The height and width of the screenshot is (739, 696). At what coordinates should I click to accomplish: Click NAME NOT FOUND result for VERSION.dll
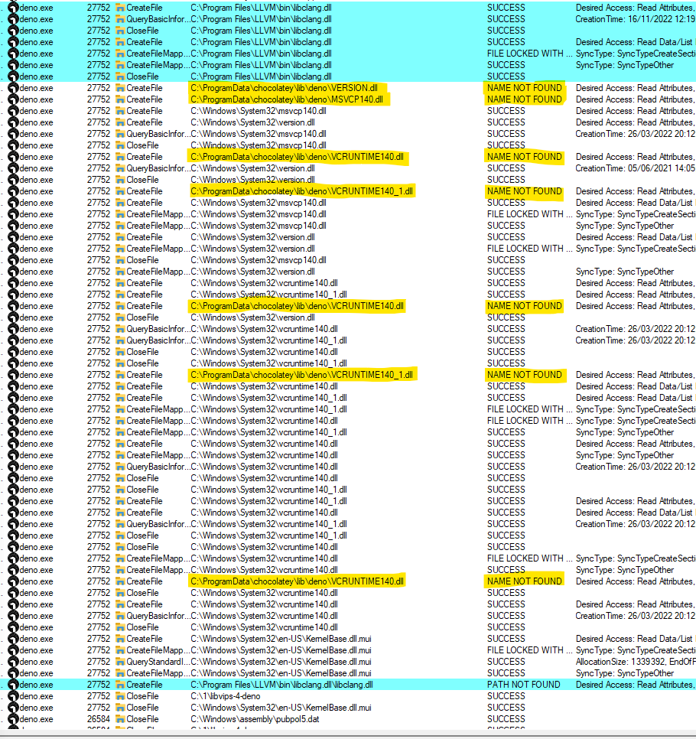[x=525, y=88]
